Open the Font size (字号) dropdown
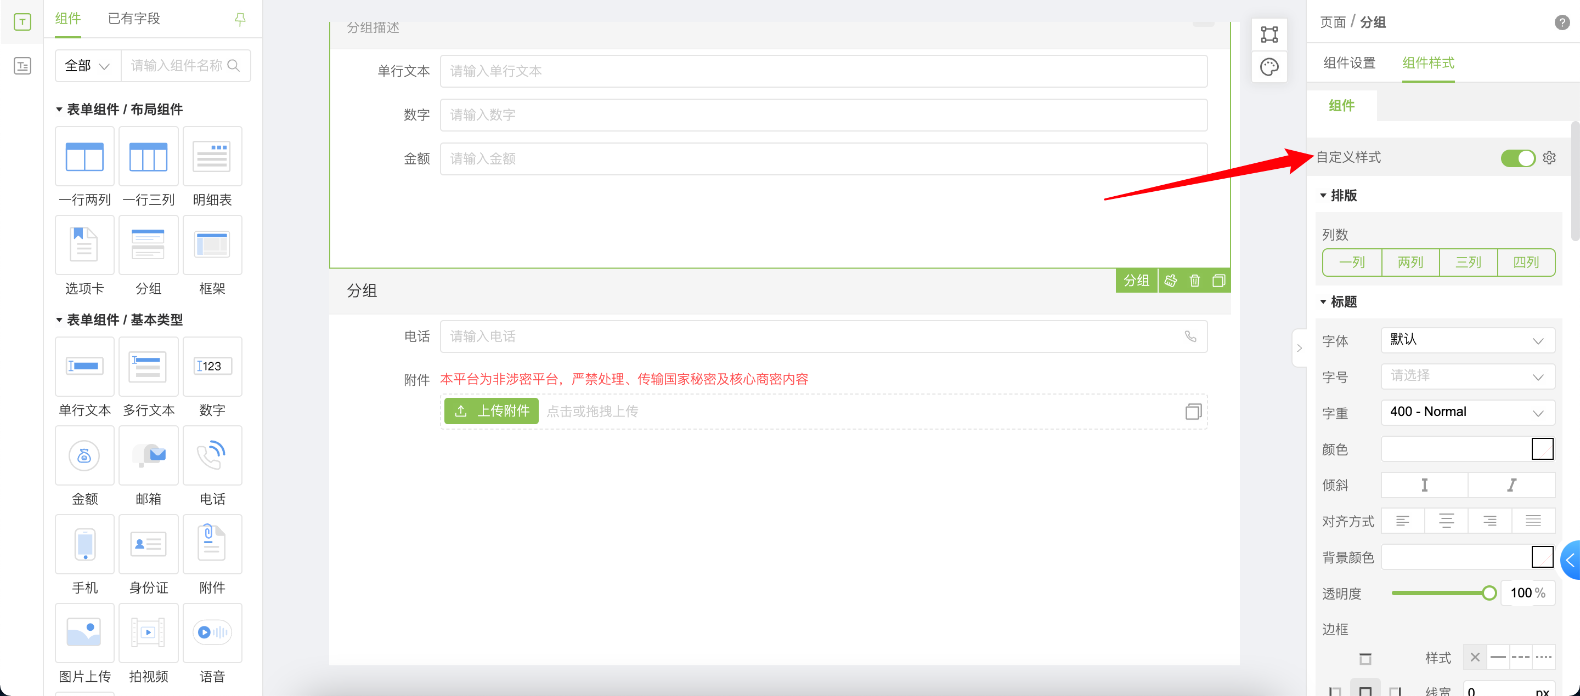1580x696 pixels. (x=1468, y=376)
